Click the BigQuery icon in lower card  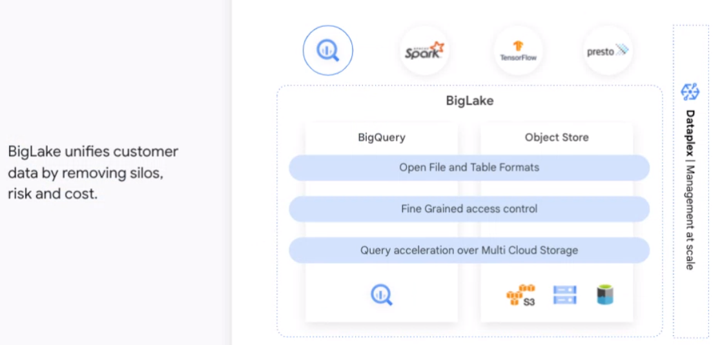382,295
